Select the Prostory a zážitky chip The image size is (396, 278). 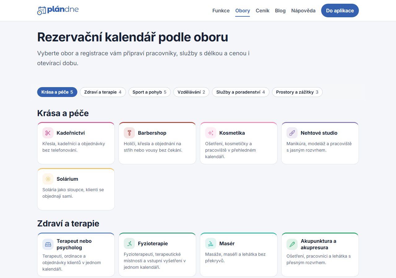(x=297, y=92)
